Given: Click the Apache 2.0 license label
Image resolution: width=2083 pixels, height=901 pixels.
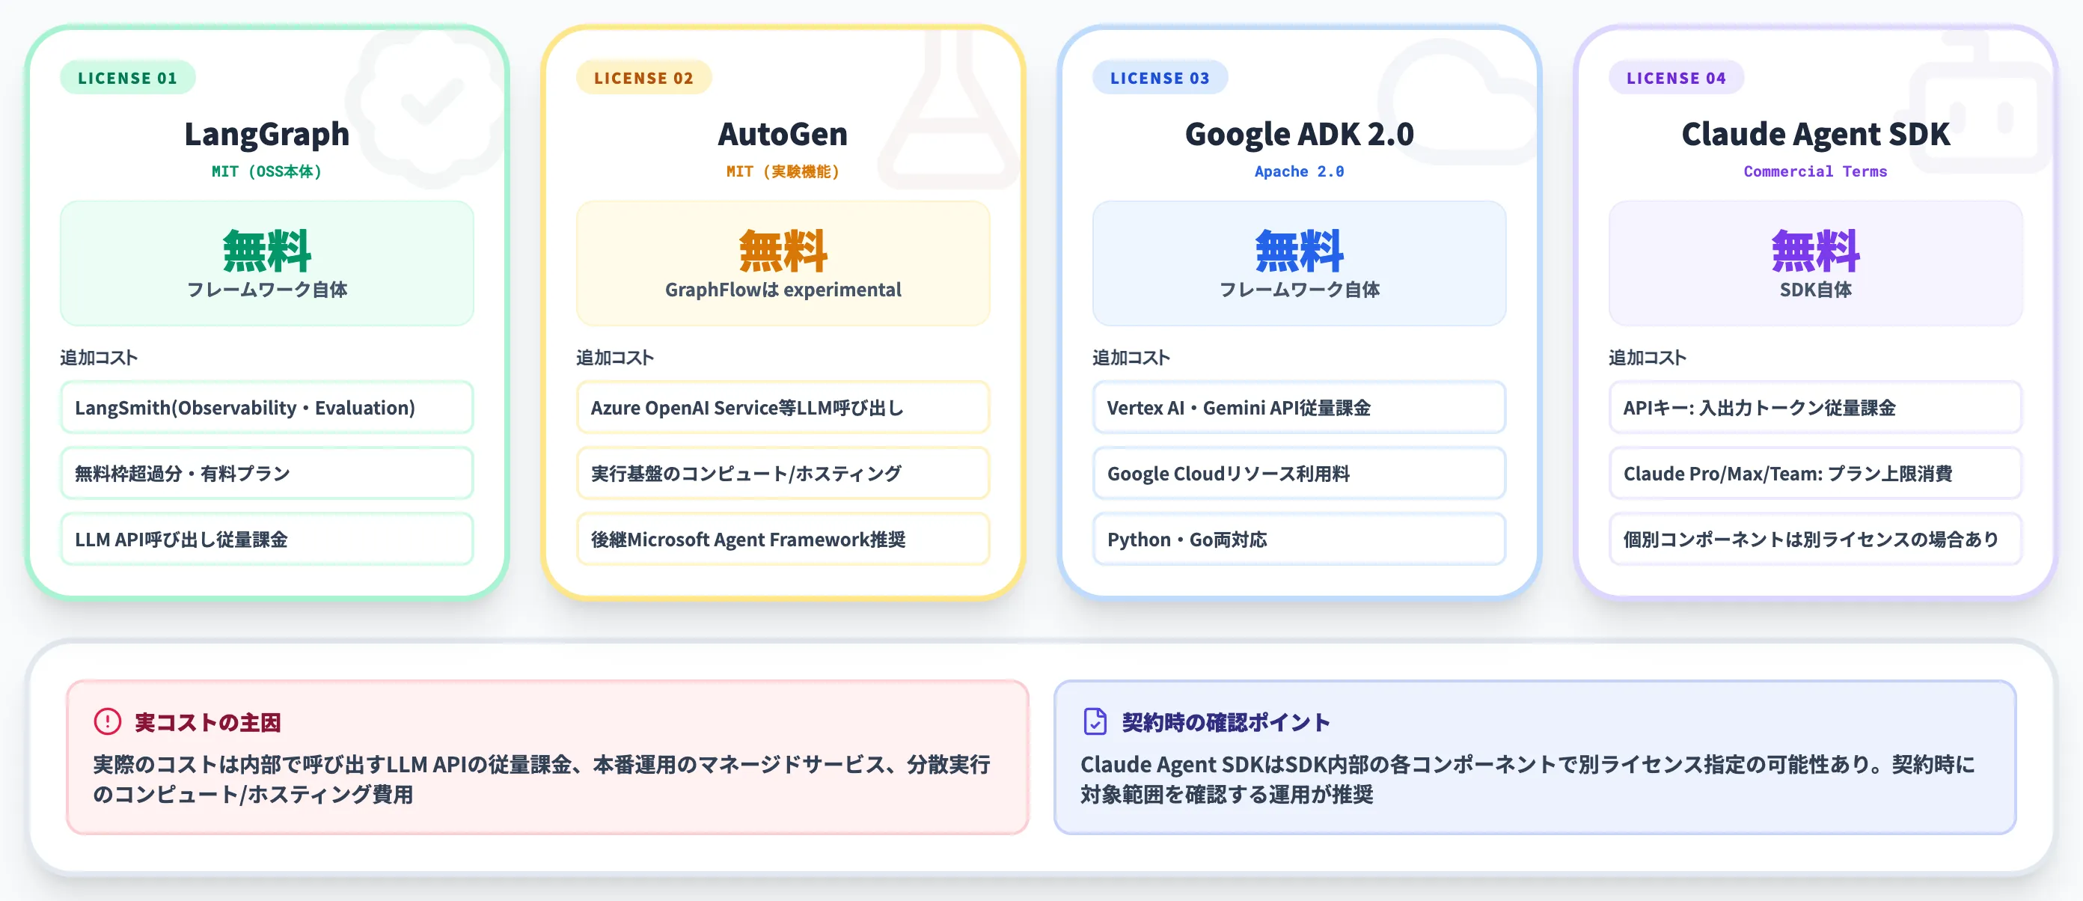Looking at the screenshot, I should 1300,171.
